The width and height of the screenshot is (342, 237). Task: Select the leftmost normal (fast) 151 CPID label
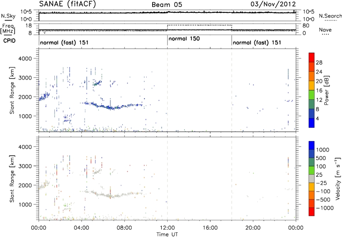point(65,42)
